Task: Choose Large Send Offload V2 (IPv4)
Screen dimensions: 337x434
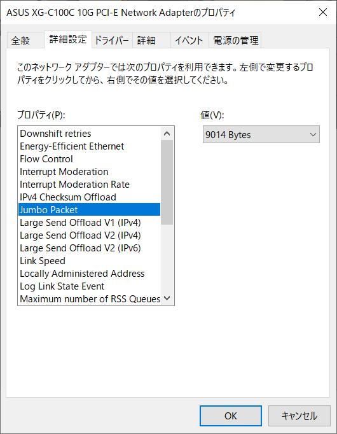Action: click(x=89, y=235)
